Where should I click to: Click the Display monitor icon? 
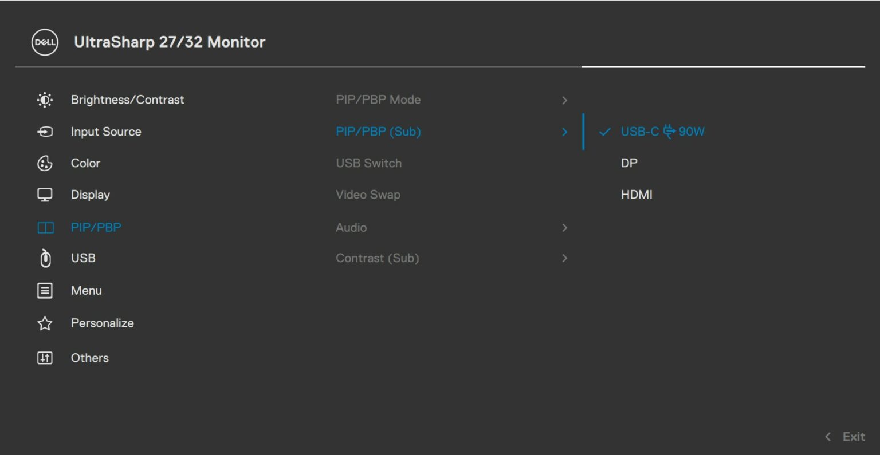coord(44,195)
